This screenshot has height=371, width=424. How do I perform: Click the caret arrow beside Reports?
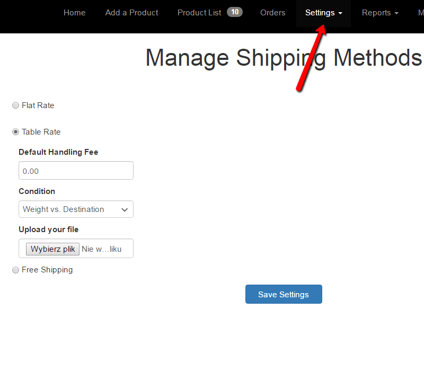(x=396, y=13)
